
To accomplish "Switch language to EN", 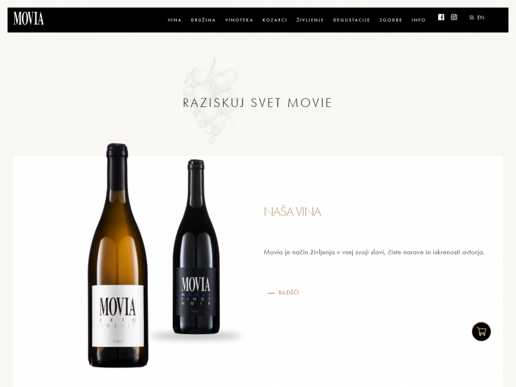I will pyautogui.click(x=481, y=17).
